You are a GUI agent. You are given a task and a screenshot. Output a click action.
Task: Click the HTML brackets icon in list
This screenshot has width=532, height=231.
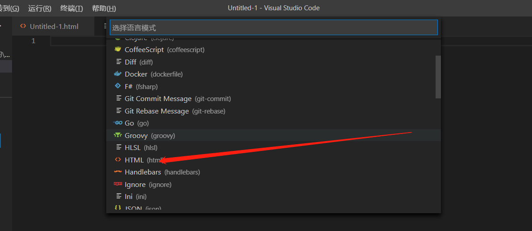pyautogui.click(x=118, y=160)
